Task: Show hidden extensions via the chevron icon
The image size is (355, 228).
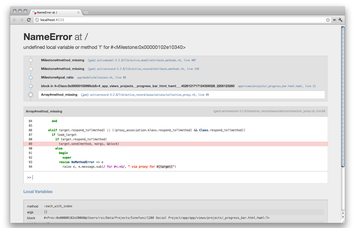Action: pos(334,20)
